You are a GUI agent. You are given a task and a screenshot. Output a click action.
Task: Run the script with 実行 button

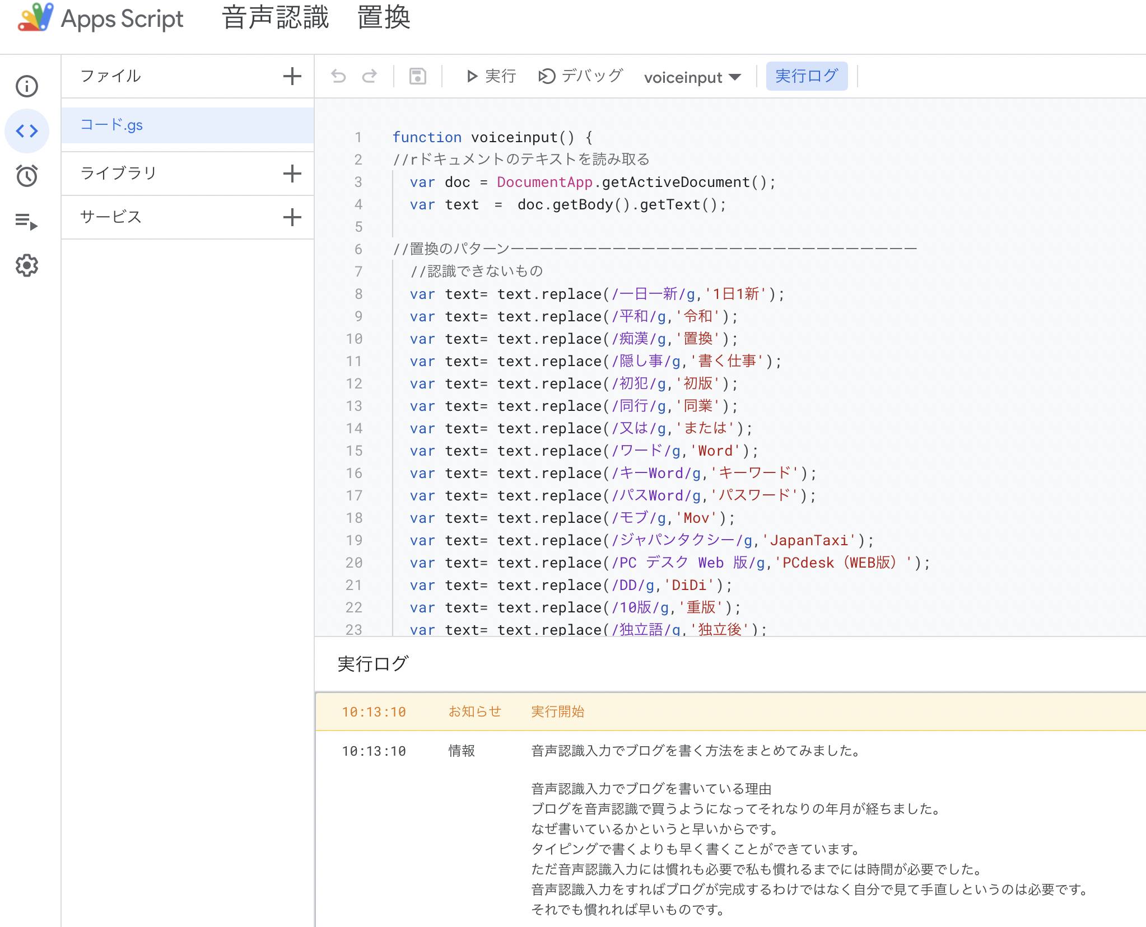[x=491, y=76]
